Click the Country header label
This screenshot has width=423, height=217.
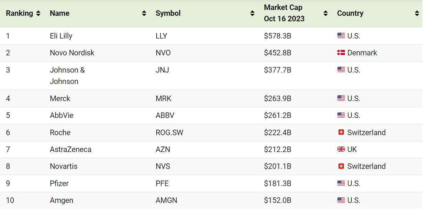[x=350, y=13]
